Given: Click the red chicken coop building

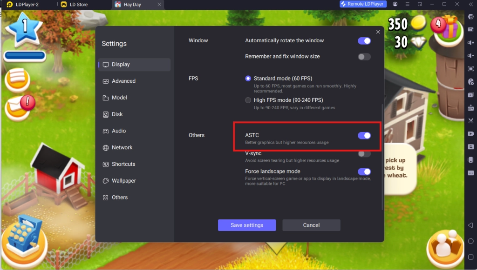Looking at the screenshot, I should (x=59, y=172).
